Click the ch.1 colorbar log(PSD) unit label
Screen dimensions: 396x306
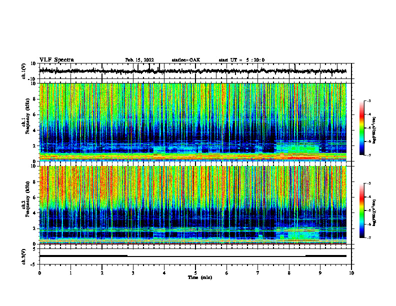[374, 130]
